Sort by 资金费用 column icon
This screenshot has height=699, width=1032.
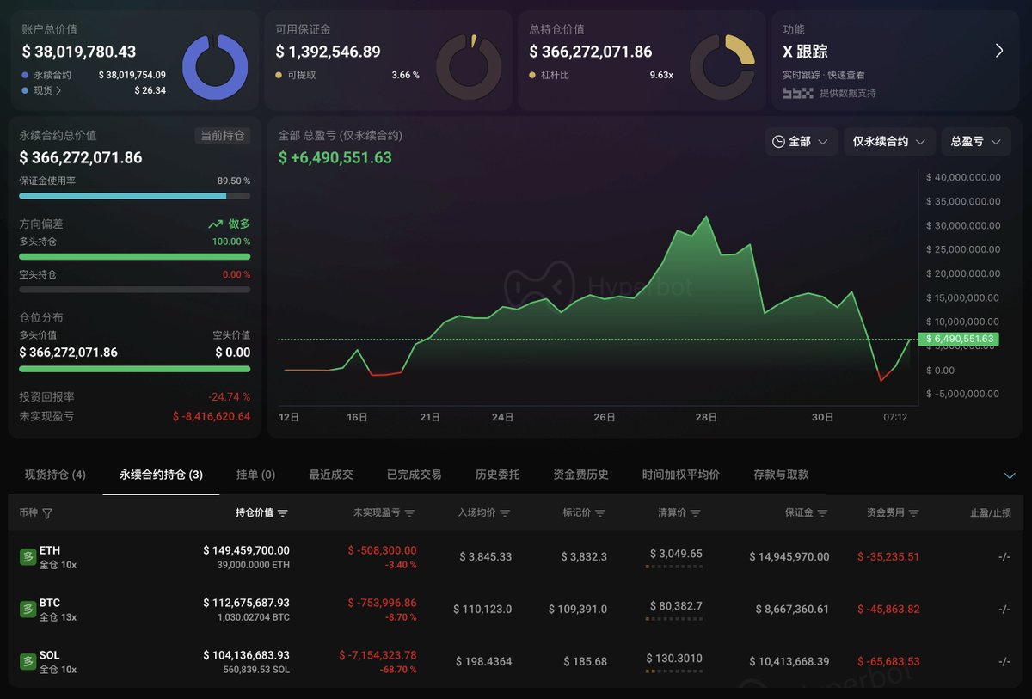click(913, 513)
